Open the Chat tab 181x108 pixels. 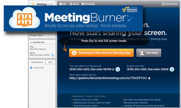pos(50,62)
